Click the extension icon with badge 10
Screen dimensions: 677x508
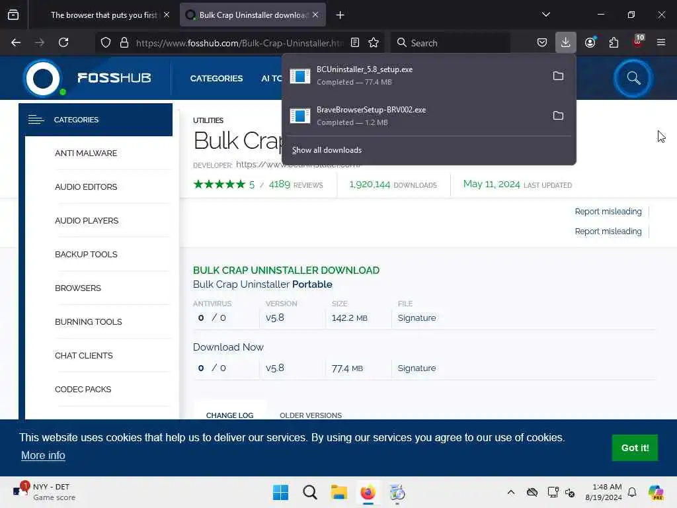pos(638,42)
